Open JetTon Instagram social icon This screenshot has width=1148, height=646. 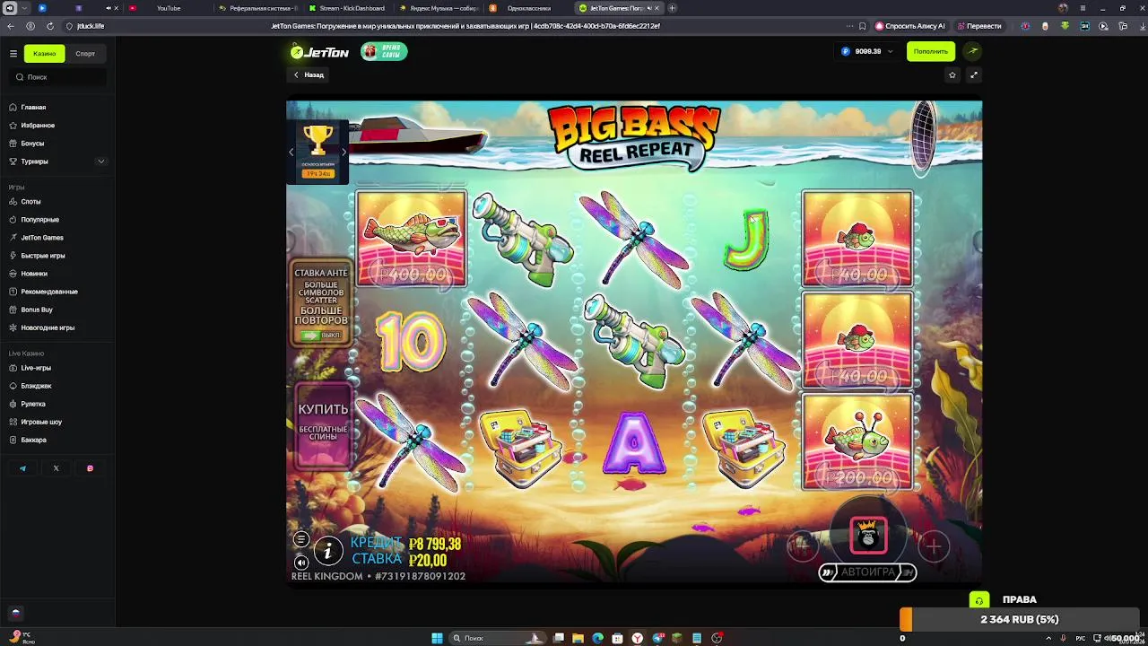click(x=90, y=468)
